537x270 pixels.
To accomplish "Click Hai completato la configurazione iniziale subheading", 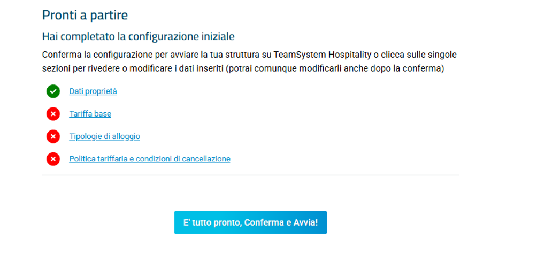I will [x=139, y=36].
